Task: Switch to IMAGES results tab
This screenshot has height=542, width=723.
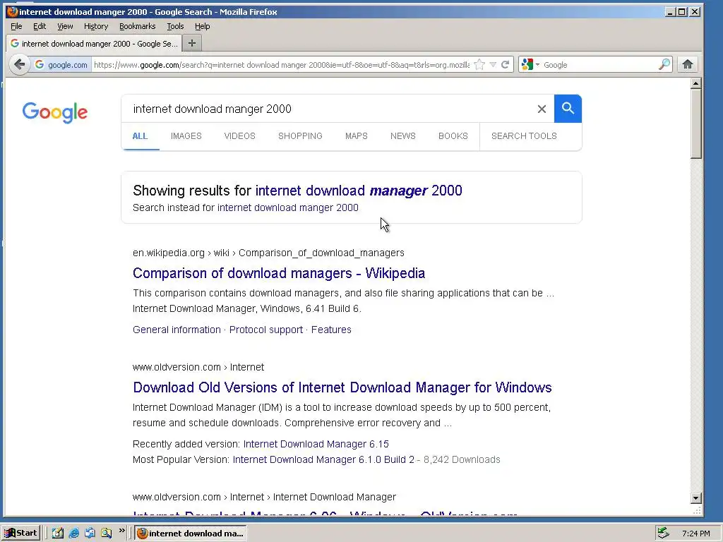Action: [x=186, y=136]
